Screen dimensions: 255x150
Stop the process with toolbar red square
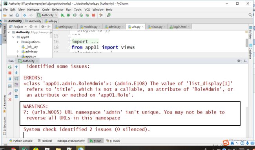coord(93,15)
